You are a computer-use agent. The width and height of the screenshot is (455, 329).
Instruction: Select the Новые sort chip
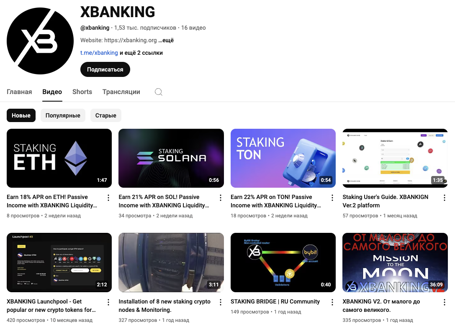(21, 115)
